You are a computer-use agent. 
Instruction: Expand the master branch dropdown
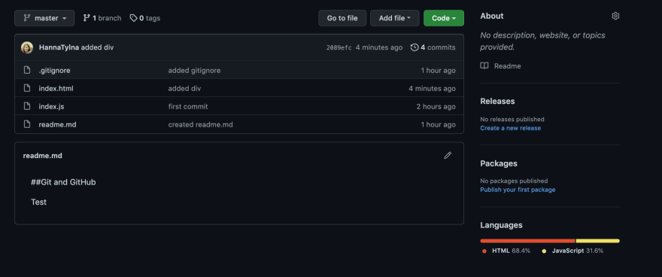44,18
